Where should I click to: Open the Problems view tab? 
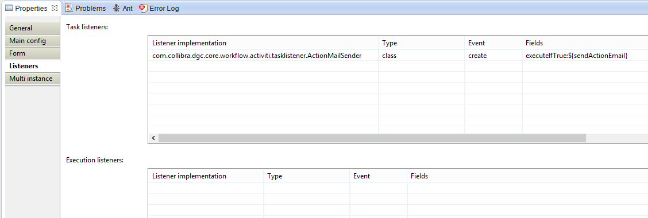(x=85, y=8)
